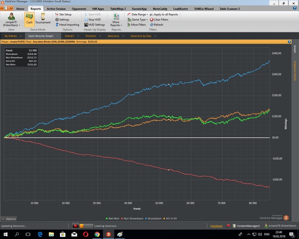Viewport: 299px width, 239px height.
Task: Open Hand Importing
Action: point(67,25)
